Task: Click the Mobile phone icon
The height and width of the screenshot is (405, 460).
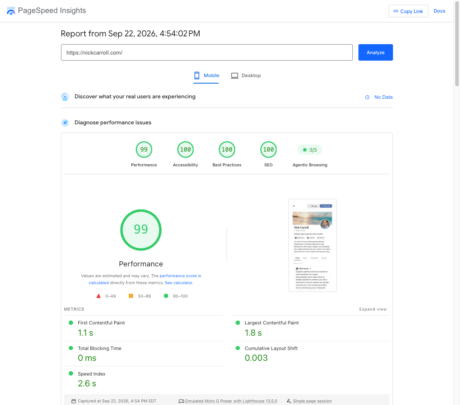Action: click(x=197, y=75)
